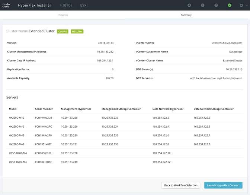Click ESXI label in header
Viewport: 250px width, 195px height.
point(84,5)
